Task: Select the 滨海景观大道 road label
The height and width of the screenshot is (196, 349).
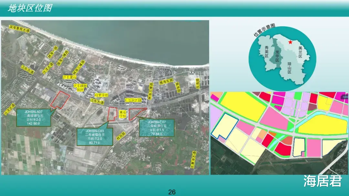Action: (19, 29)
